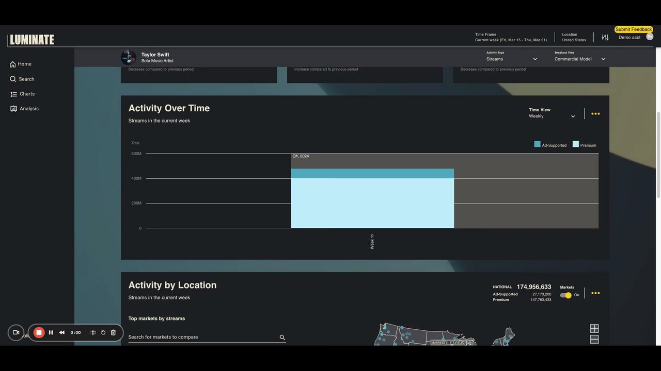Click the 0:00 recording timer
The image size is (661, 371).
click(x=75, y=333)
